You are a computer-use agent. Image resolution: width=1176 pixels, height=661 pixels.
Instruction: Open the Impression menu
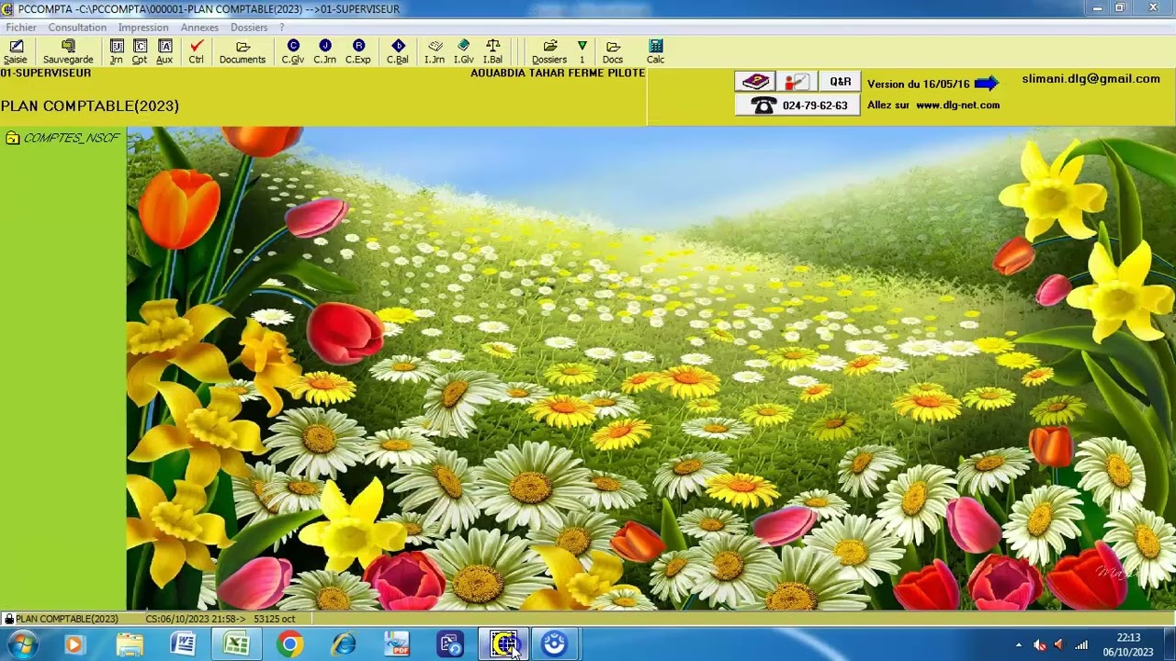click(143, 28)
